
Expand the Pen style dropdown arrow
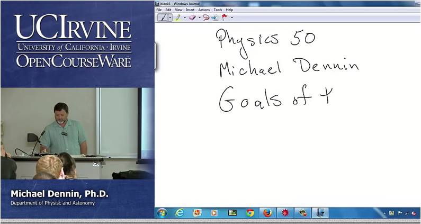point(170,17)
